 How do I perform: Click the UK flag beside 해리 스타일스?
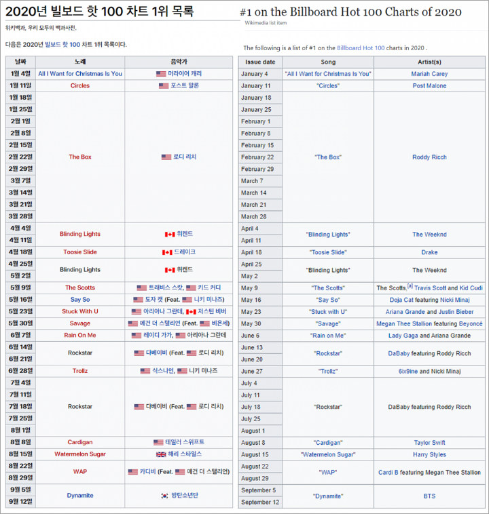point(161,454)
